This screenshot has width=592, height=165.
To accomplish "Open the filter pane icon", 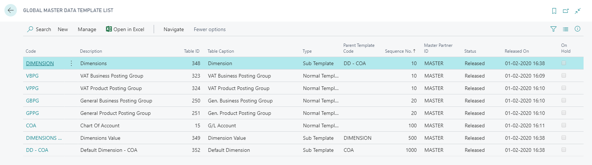I will coord(553,29).
